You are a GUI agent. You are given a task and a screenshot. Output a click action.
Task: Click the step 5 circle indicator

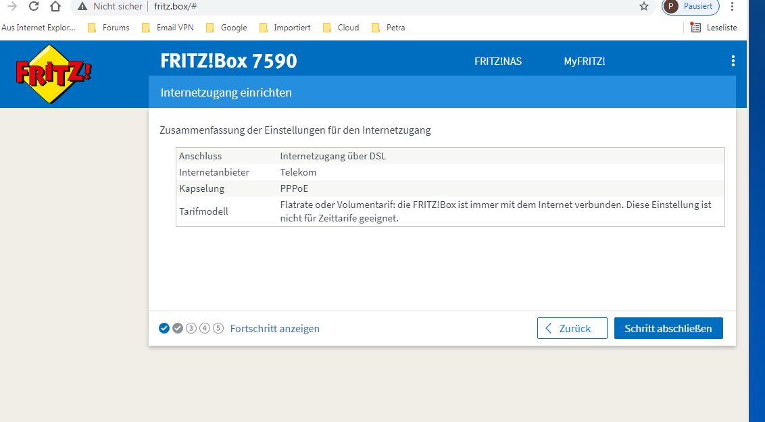pyautogui.click(x=218, y=328)
